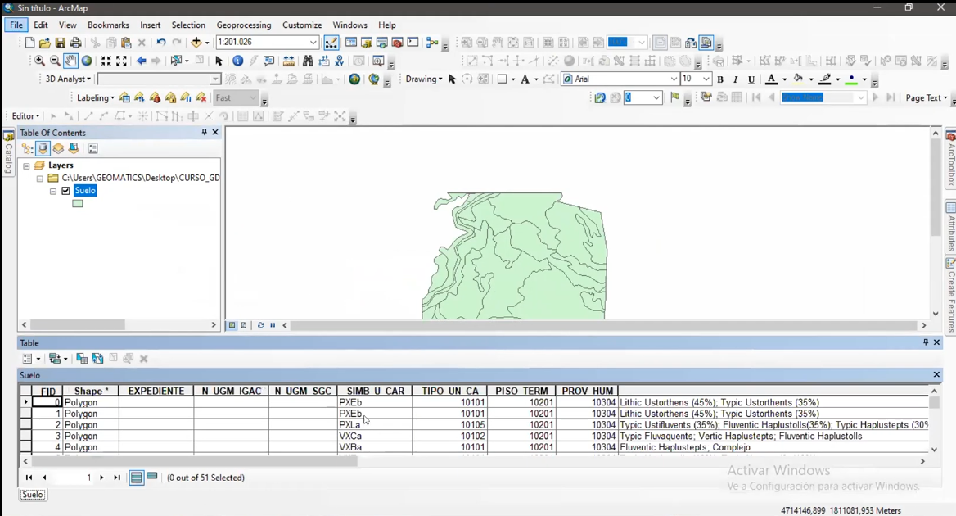
Task: Save the map document
Action: (x=61, y=43)
